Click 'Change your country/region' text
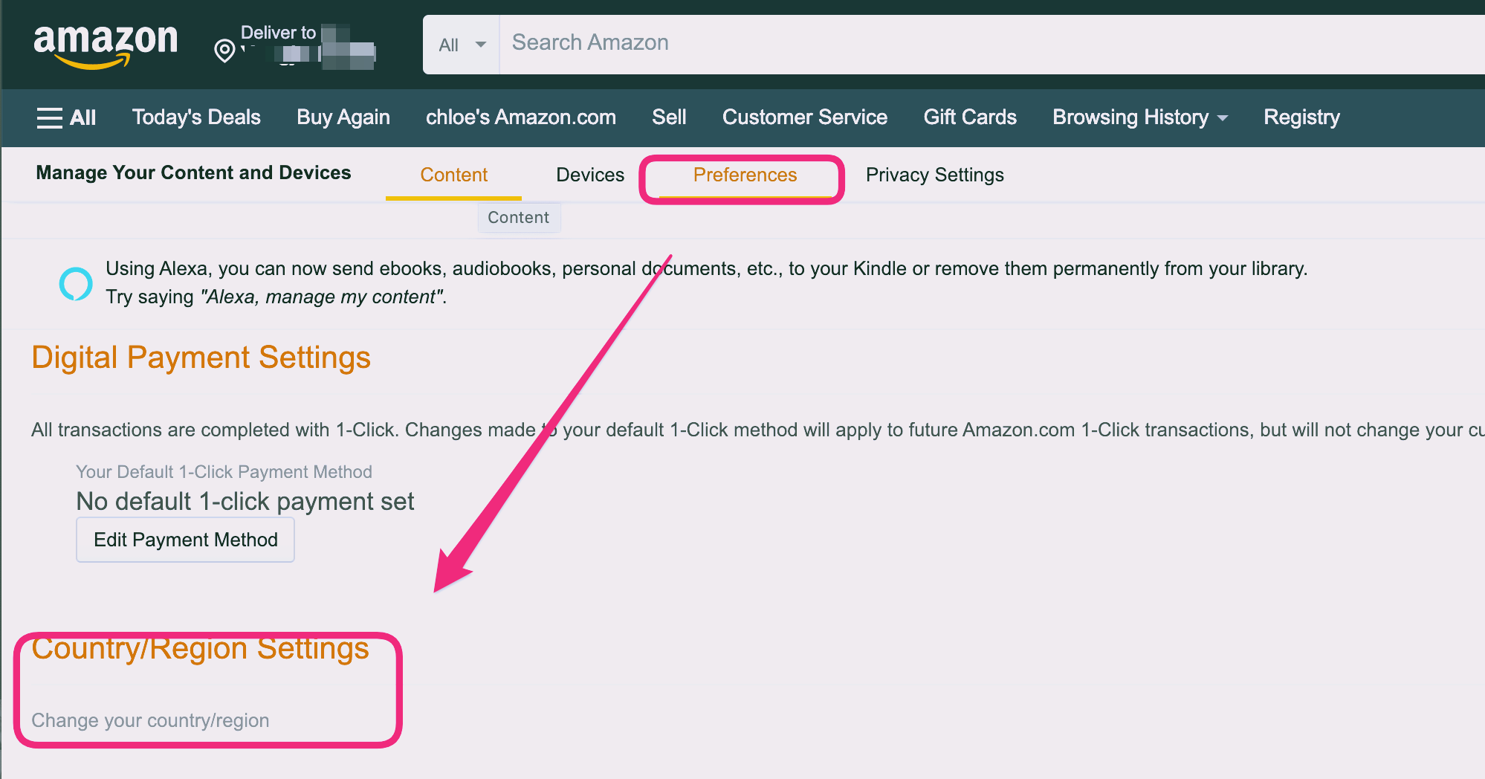This screenshot has width=1485, height=779. [x=150, y=720]
